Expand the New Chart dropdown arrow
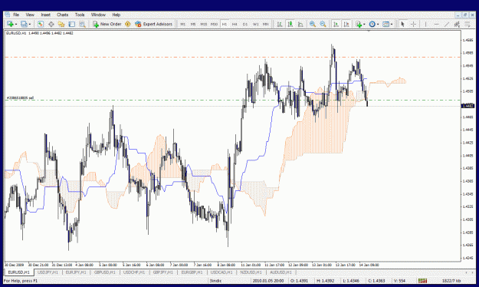Image resolution: width=479 pixels, height=287 pixels. [x=16, y=24]
